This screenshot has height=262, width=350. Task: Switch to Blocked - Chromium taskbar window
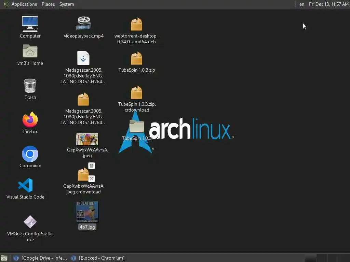[97, 258]
